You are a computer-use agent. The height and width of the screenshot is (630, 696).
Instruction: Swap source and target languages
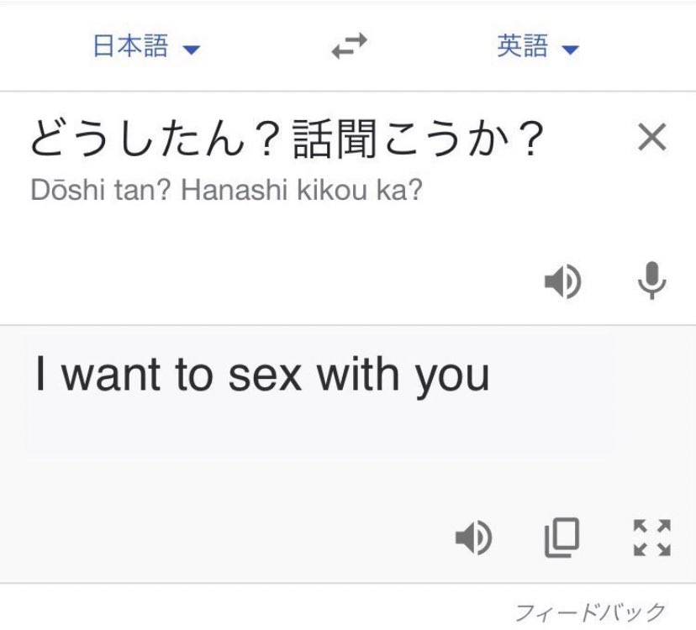pyautogui.click(x=350, y=45)
